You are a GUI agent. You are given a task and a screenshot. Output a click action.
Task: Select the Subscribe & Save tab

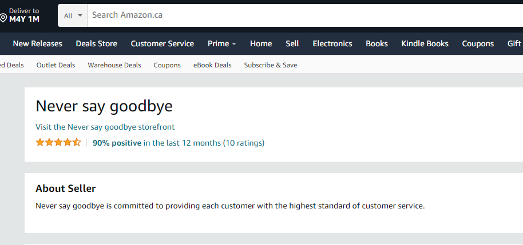pyautogui.click(x=271, y=65)
